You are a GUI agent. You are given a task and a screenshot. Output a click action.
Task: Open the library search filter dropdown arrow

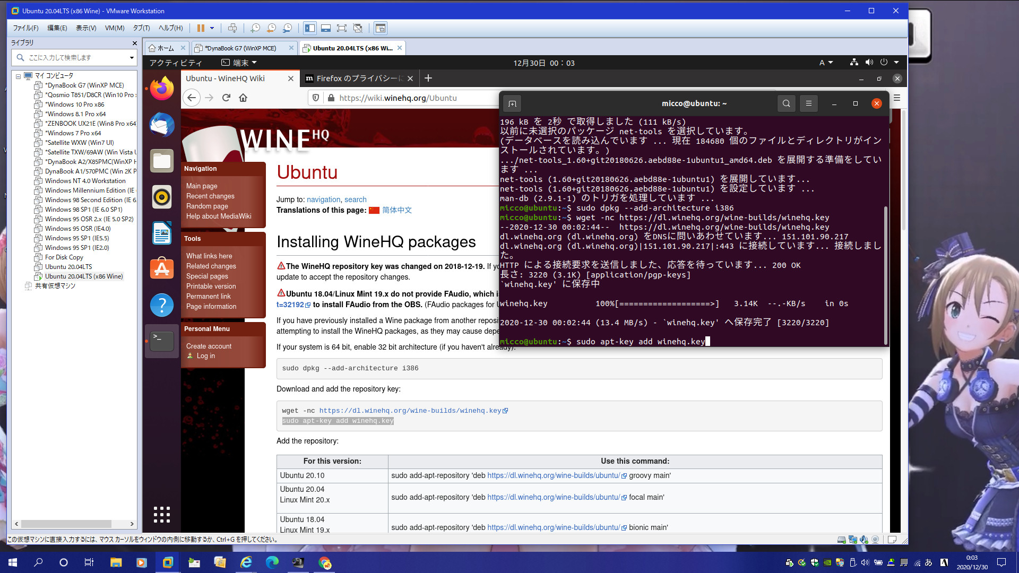132,58
